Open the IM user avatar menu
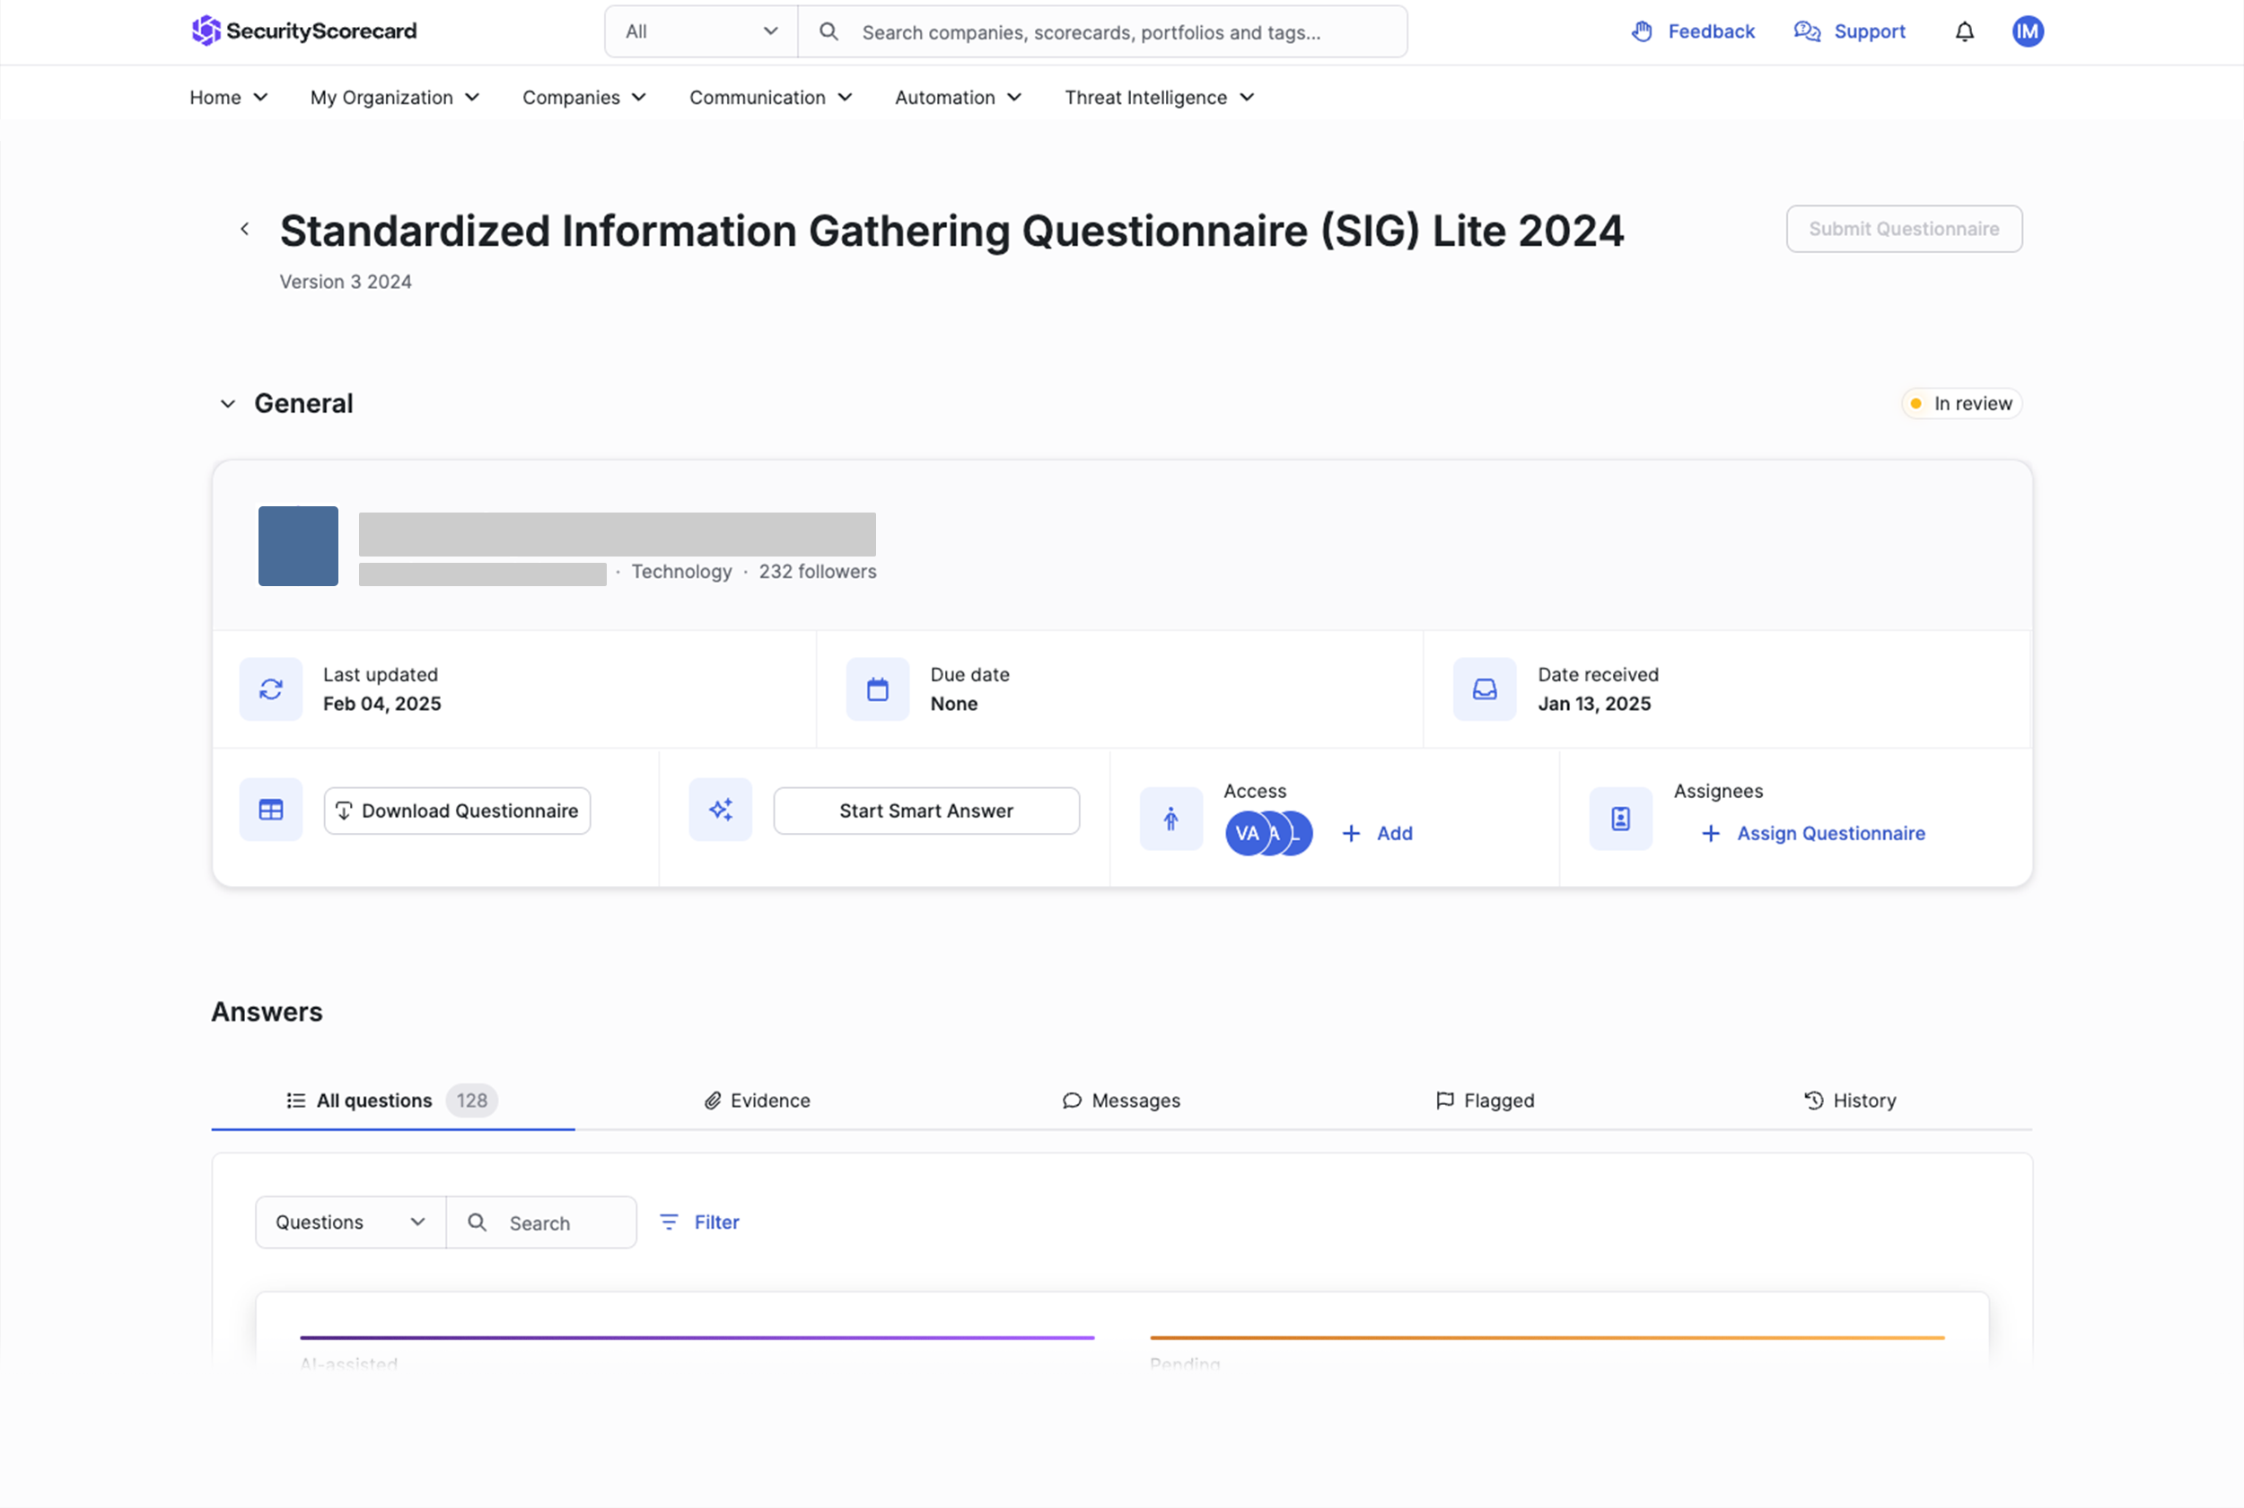This screenshot has height=1508, width=2244. [2028, 31]
